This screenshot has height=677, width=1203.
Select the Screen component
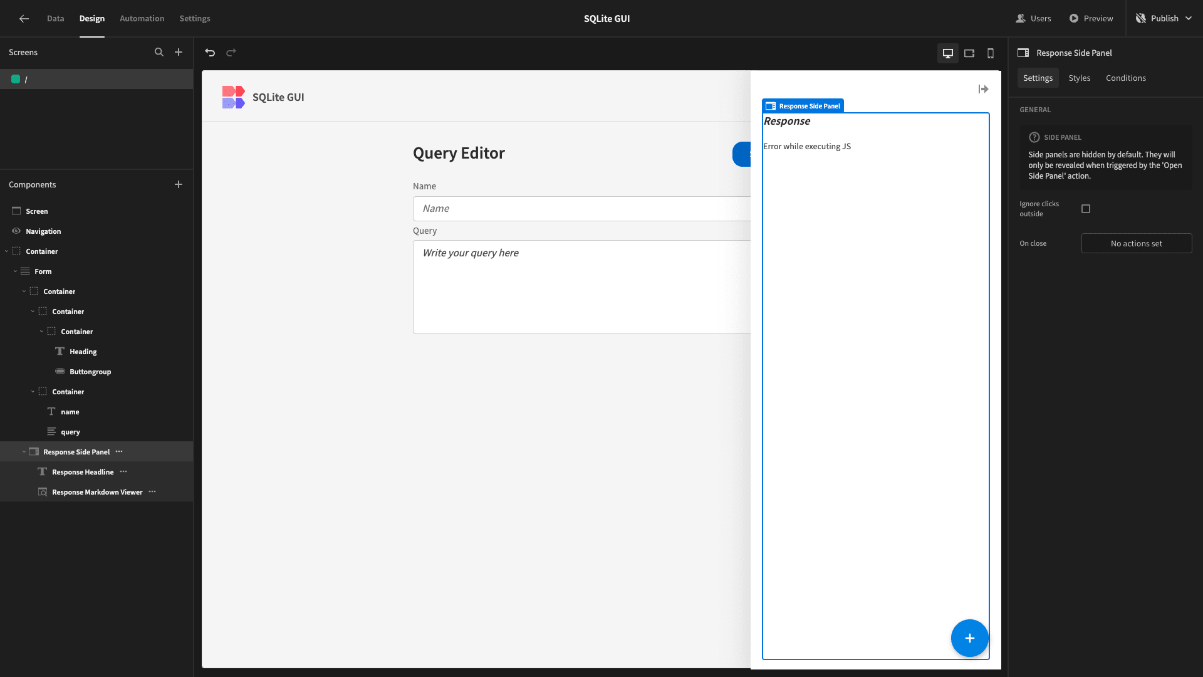click(x=36, y=211)
